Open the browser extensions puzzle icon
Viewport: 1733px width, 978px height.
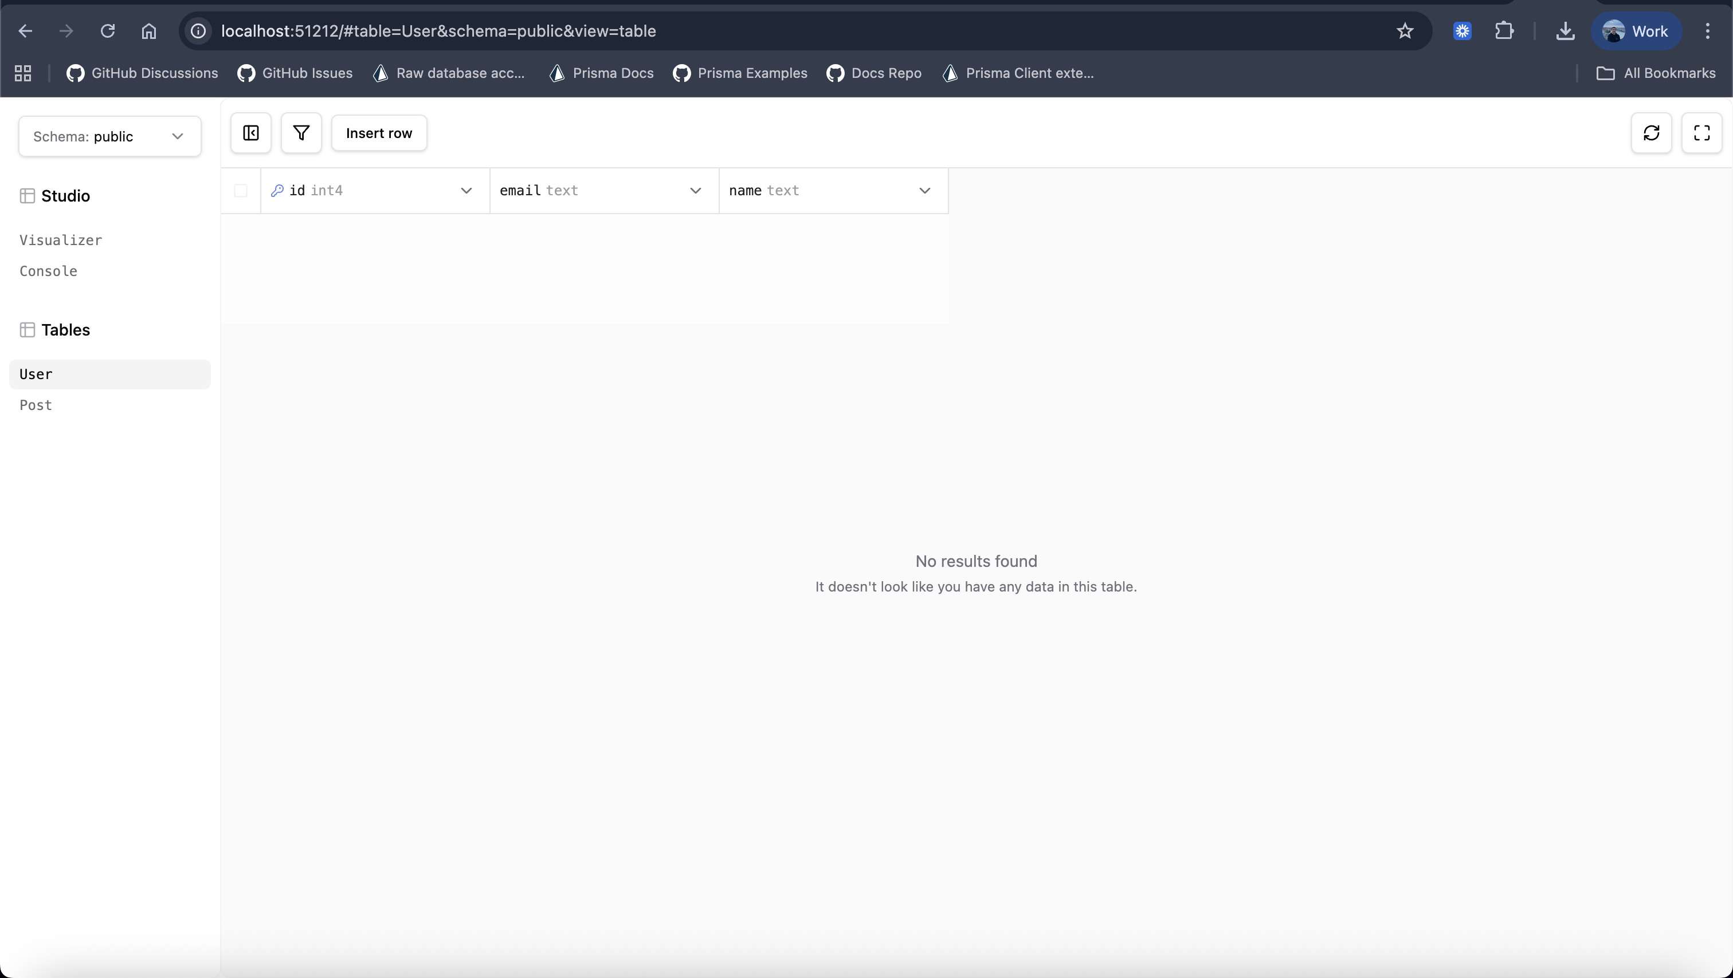pos(1504,31)
